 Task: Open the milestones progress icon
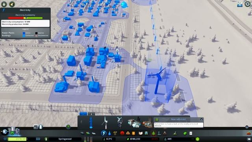click(14, 132)
